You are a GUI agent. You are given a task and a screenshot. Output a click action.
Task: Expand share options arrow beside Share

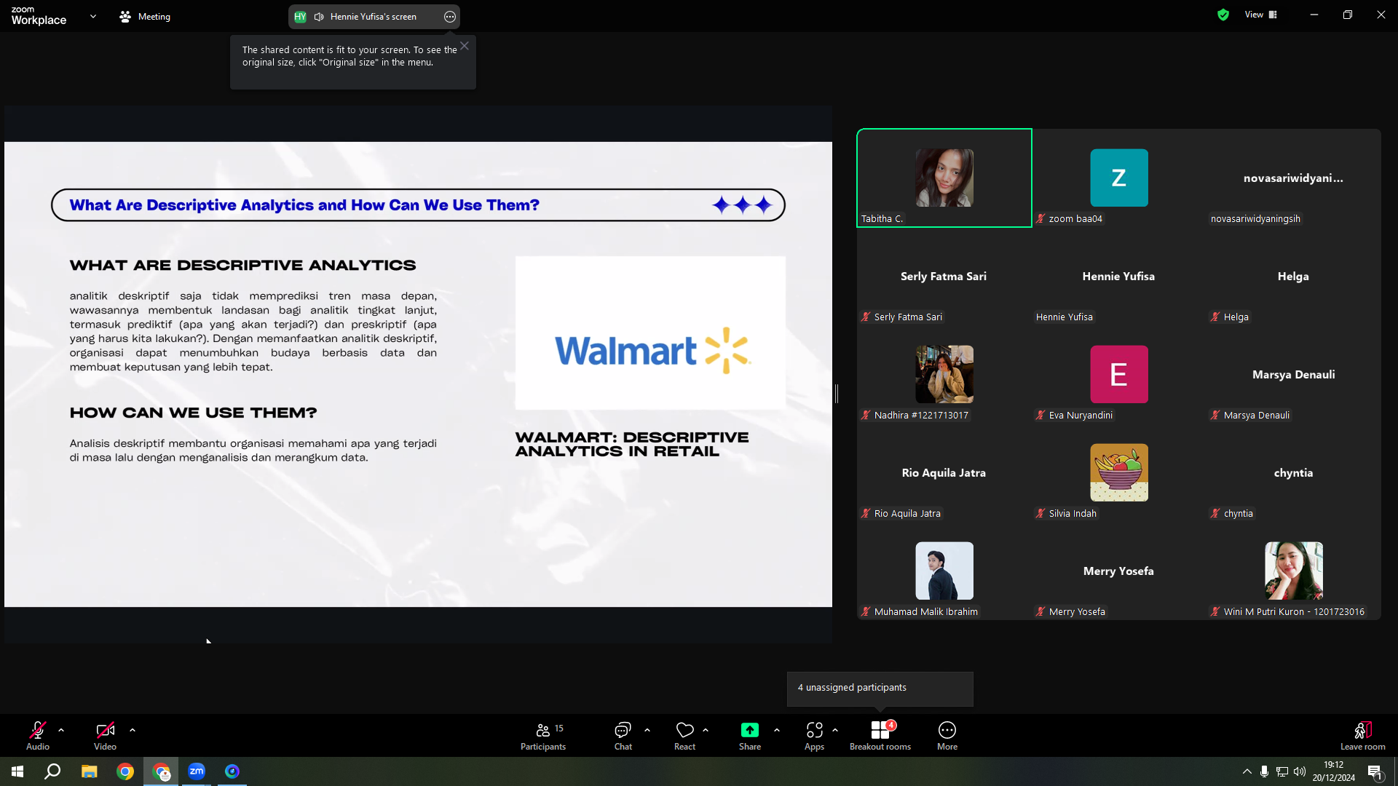777,730
